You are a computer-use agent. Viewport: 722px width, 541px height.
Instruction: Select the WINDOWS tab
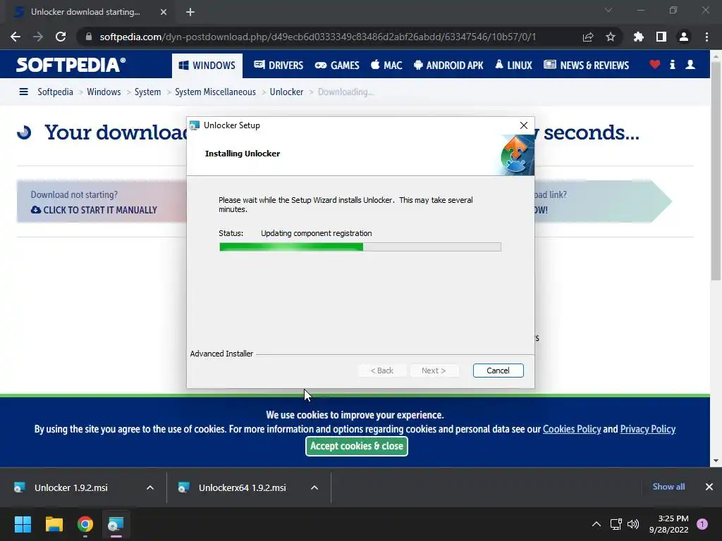207,66
